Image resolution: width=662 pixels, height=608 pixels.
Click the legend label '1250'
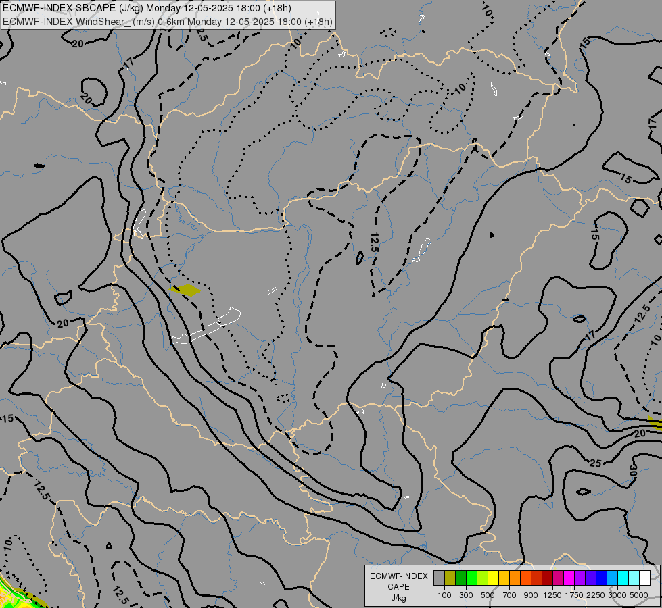coord(552,595)
